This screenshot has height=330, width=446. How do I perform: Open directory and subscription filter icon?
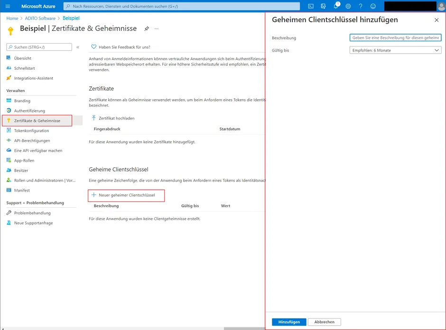[x=323, y=6]
